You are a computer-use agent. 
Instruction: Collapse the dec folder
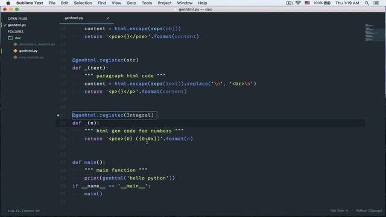[17, 38]
